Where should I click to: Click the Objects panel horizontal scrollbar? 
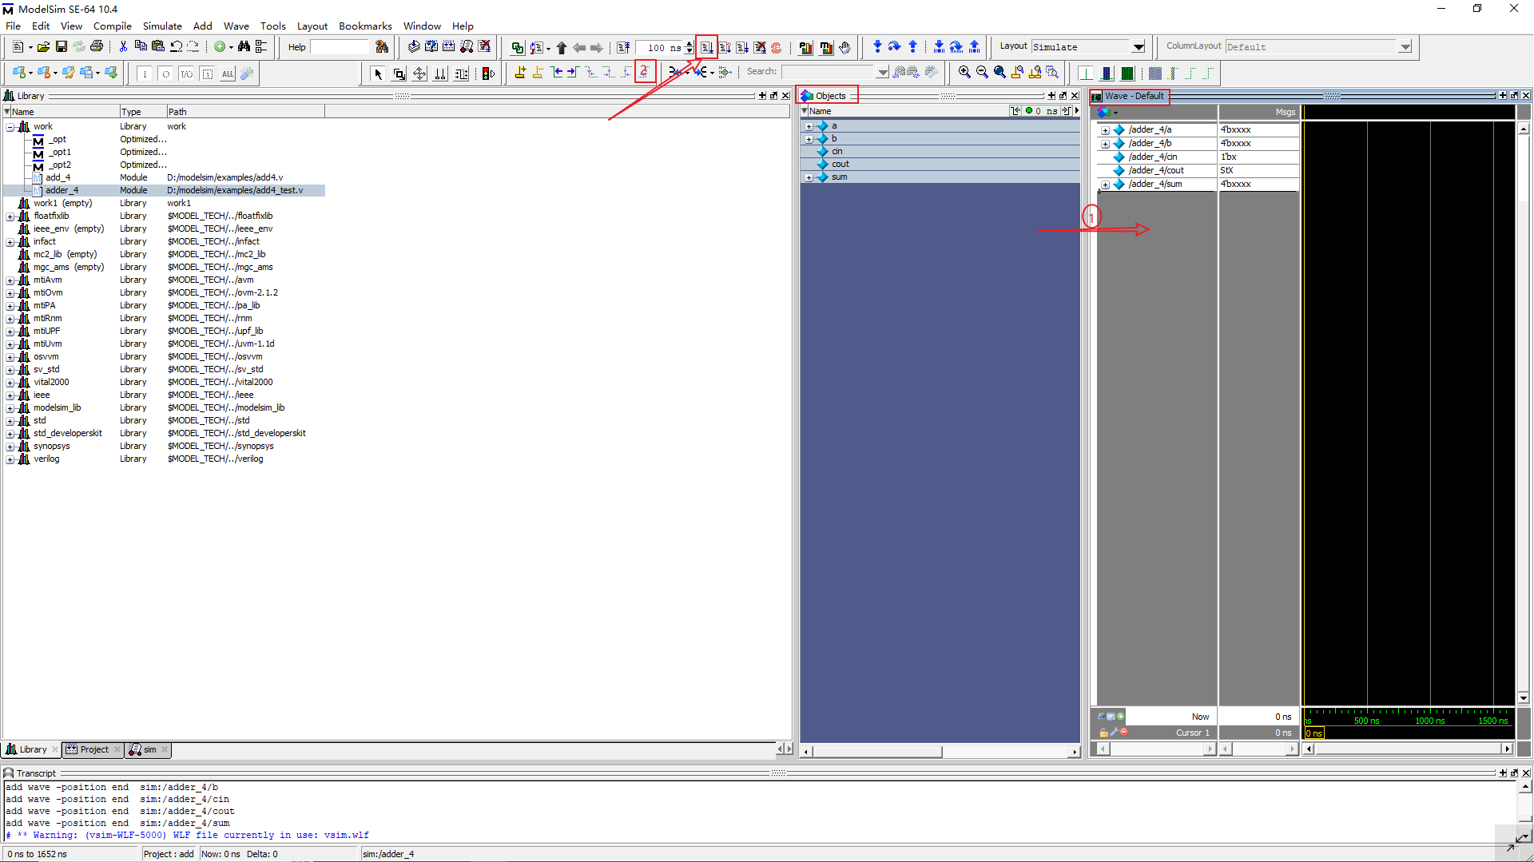coord(940,752)
